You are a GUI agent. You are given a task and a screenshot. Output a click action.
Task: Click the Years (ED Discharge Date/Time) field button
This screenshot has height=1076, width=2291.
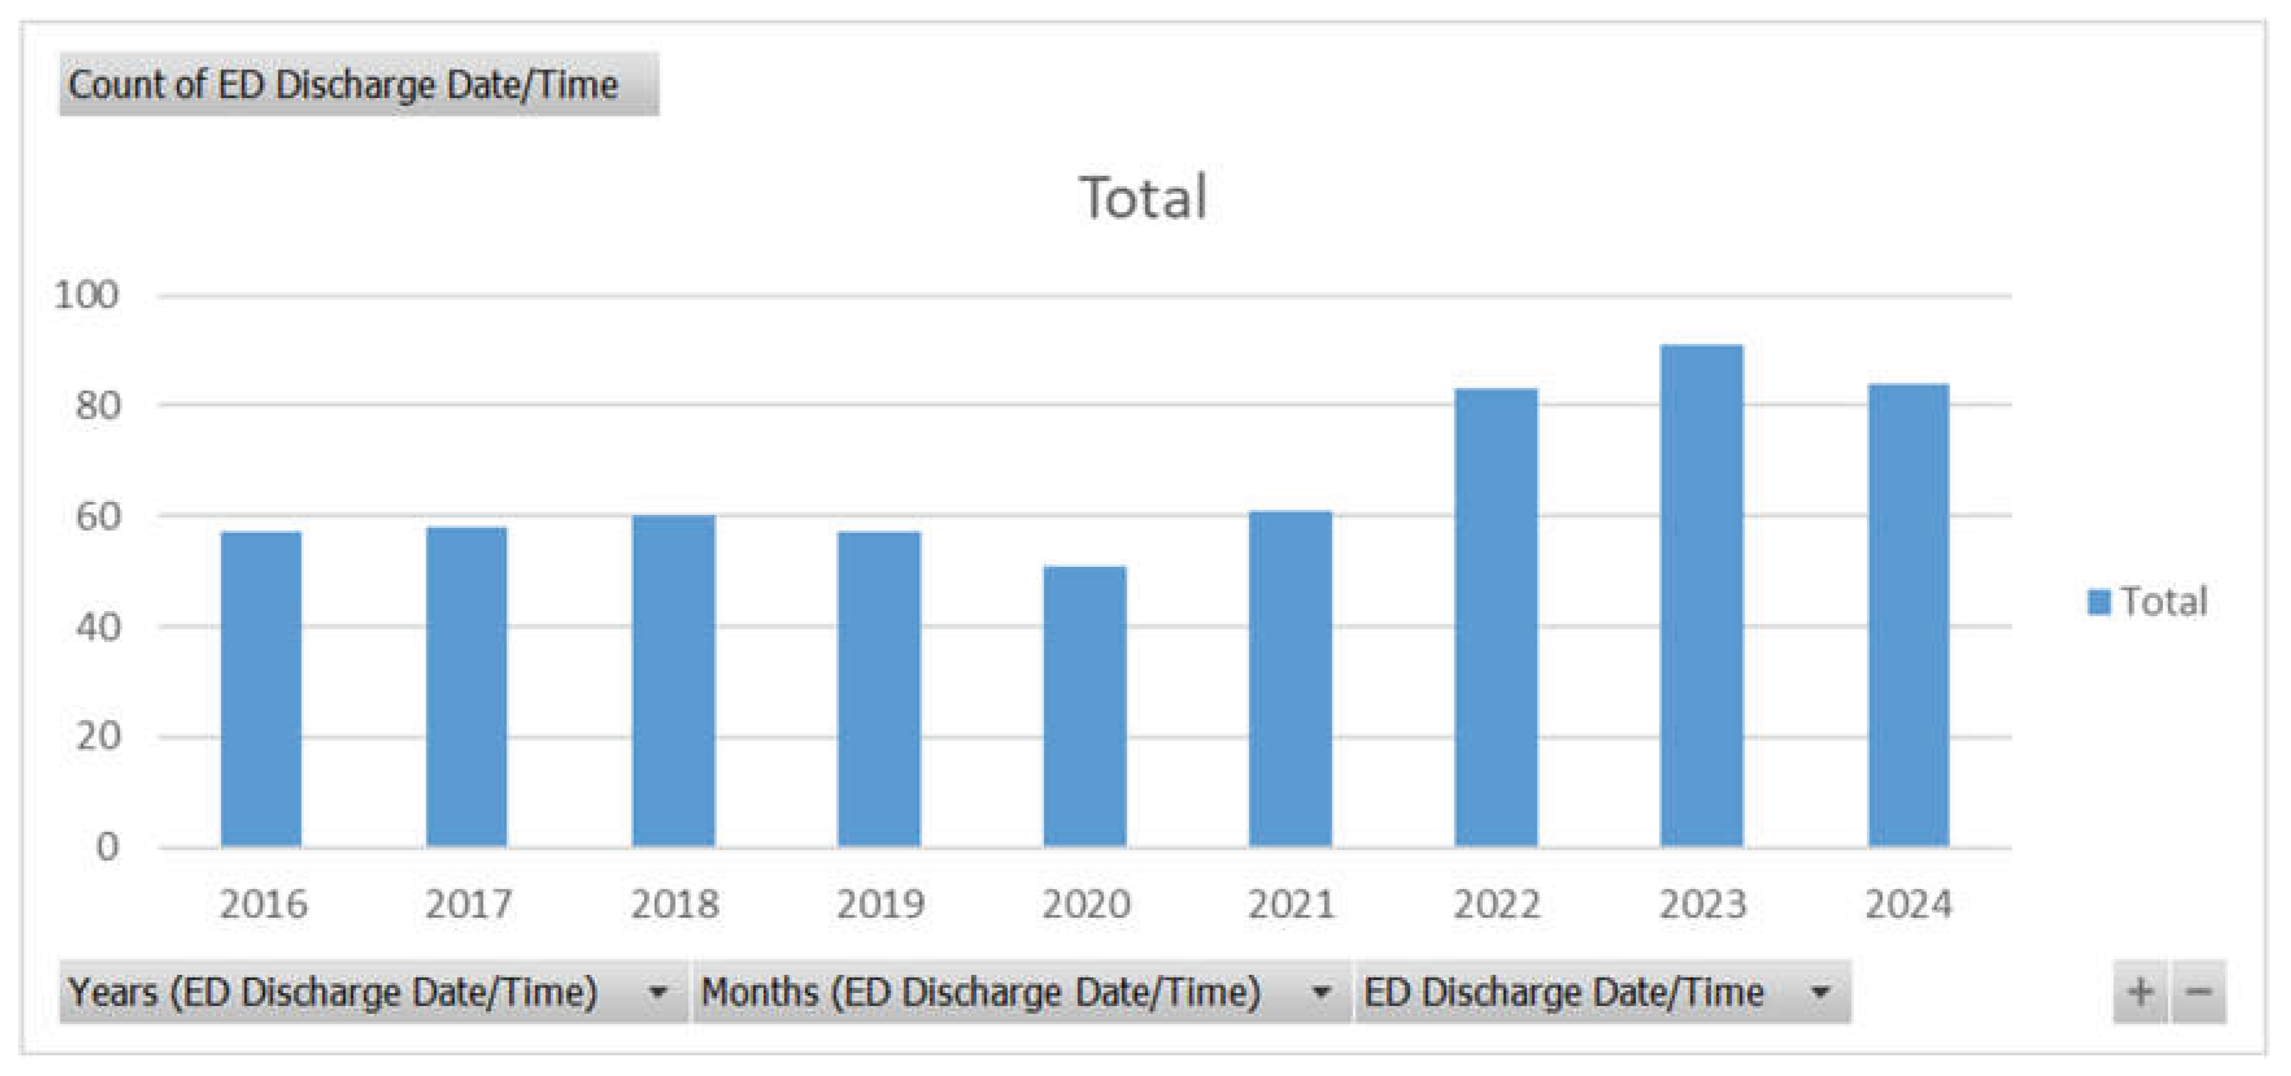point(334,992)
